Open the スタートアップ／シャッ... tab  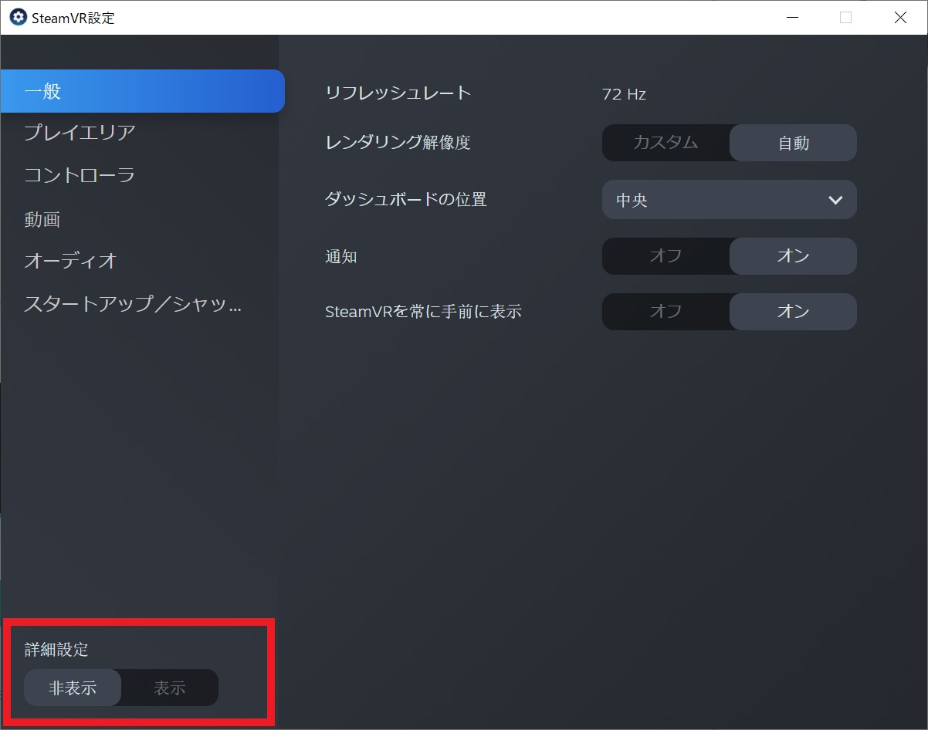coord(133,304)
